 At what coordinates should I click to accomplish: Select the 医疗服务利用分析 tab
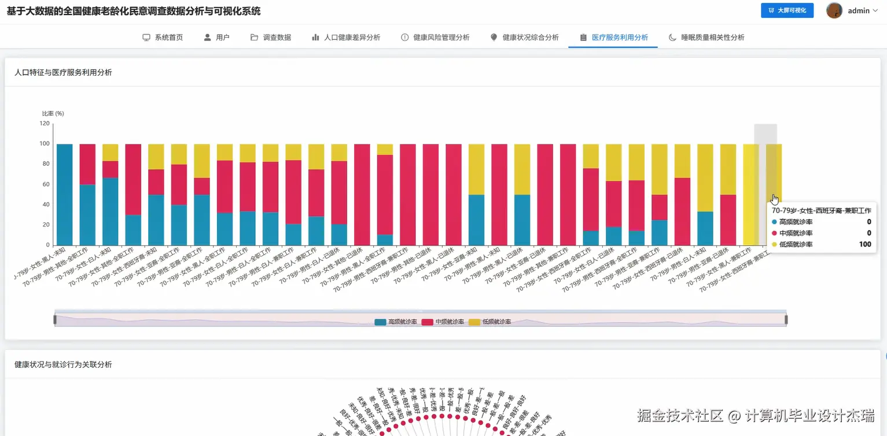click(x=613, y=38)
